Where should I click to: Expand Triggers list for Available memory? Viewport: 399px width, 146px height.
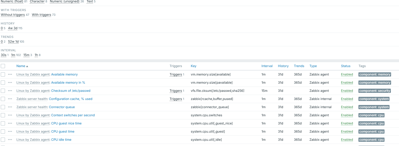click(176, 74)
